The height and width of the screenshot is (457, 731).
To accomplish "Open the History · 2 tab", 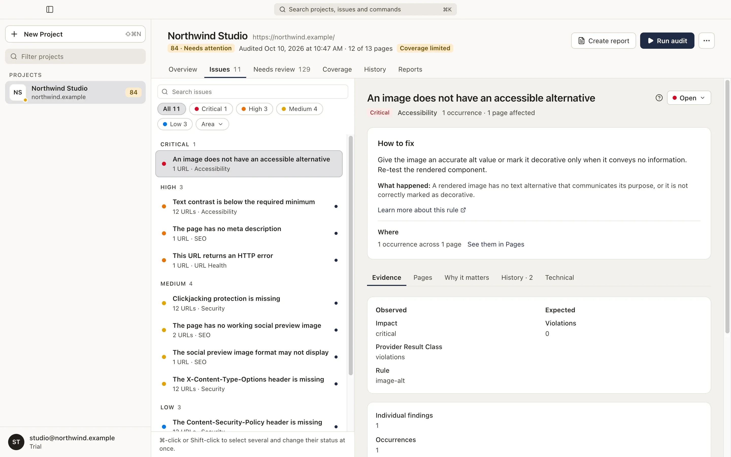I will 517,278.
